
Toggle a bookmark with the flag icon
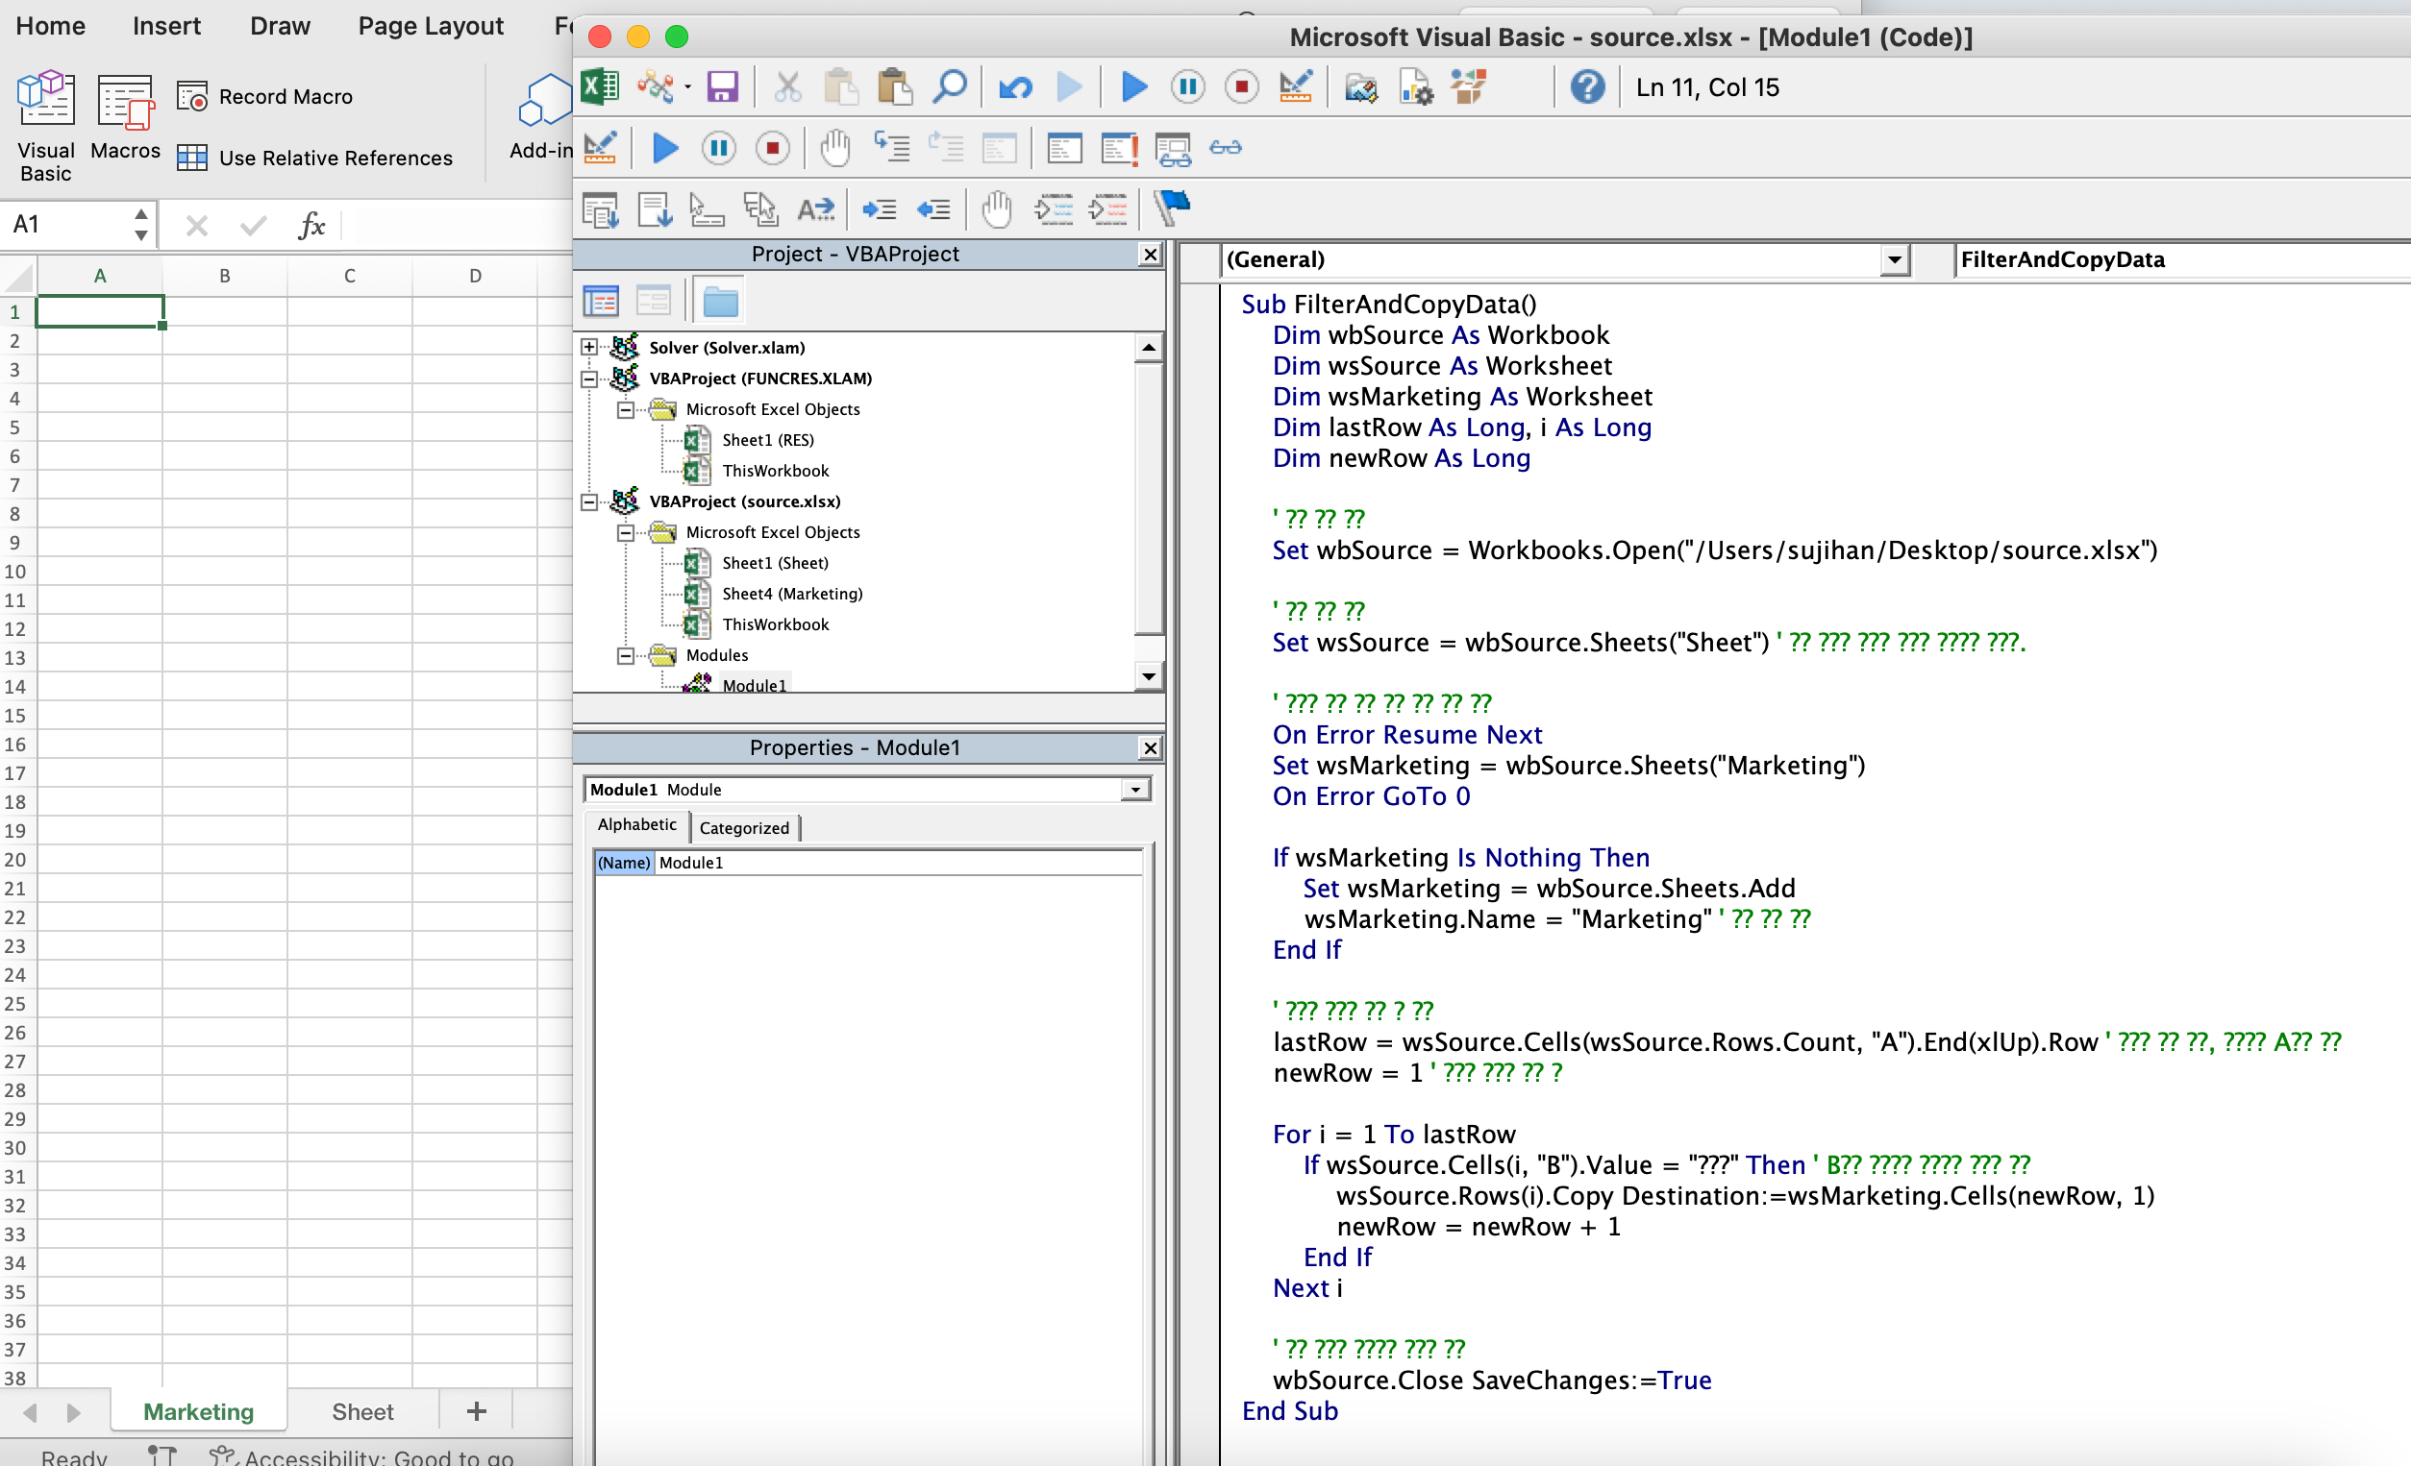1171,208
